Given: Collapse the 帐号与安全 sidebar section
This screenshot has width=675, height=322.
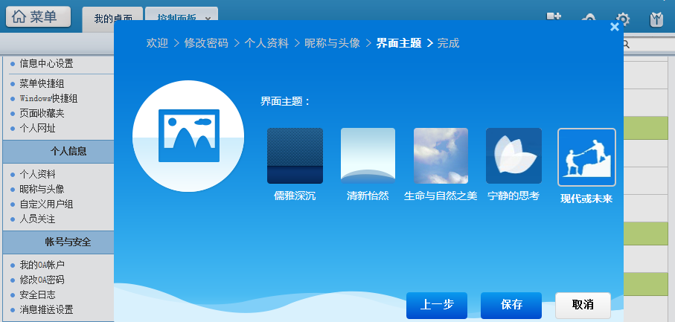Looking at the screenshot, I should coord(57,242).
